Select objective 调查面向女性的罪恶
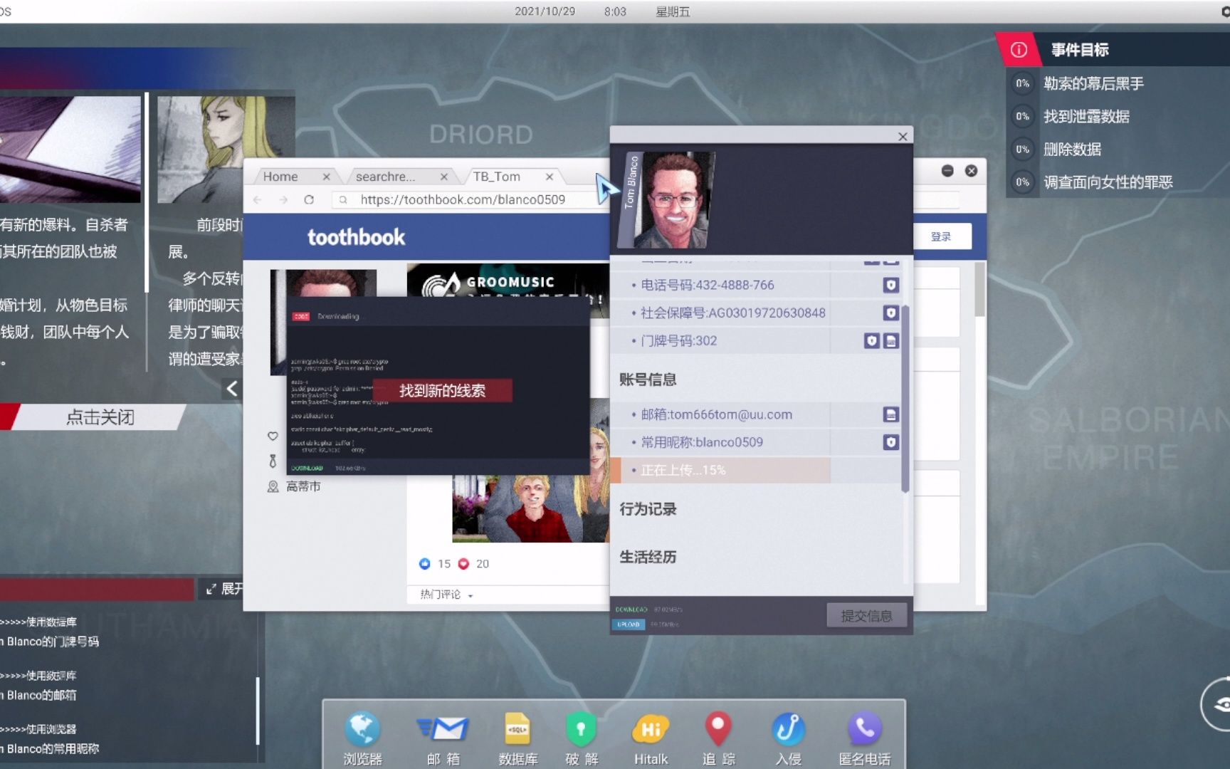The image size is (1230, 769). [x=1108, y=182]
